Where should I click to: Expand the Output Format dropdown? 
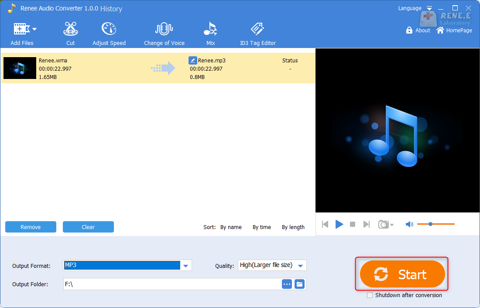186,266
